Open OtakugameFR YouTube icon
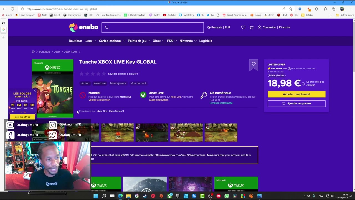Image resolution: width=355 pixels, height=200 pixels. pyautogui.click(x=10, y=125)
